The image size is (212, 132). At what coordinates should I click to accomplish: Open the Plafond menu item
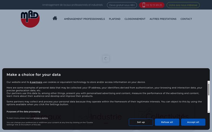(115, 19)
